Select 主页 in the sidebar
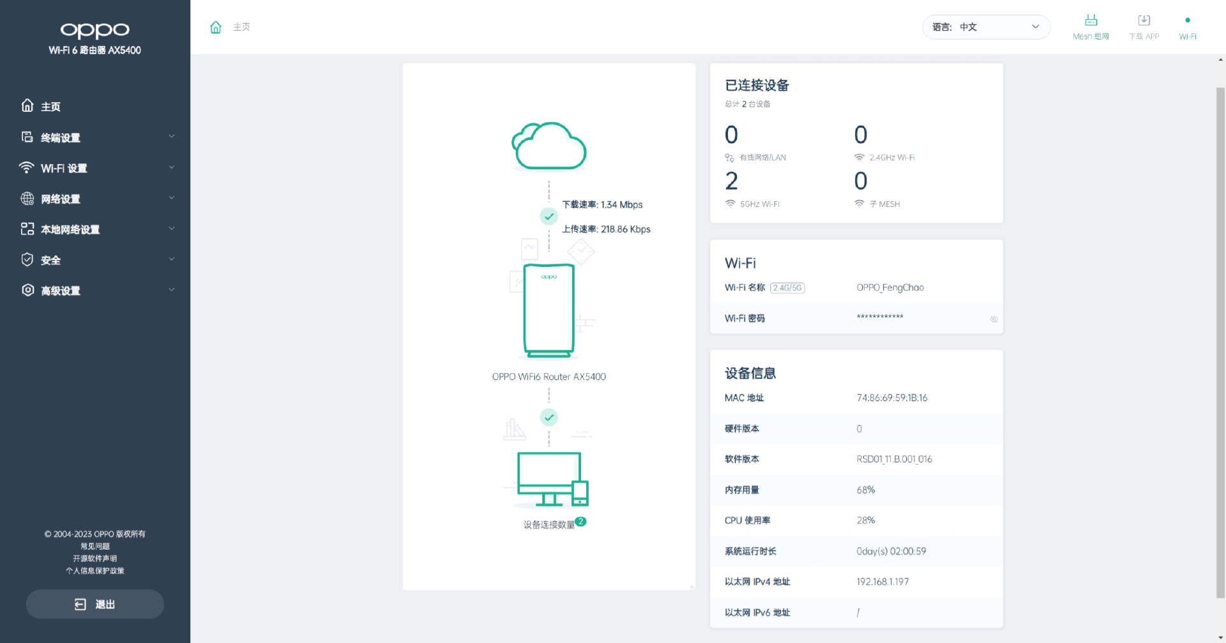This screenshot has width=1226, height=643. (51, 107)
